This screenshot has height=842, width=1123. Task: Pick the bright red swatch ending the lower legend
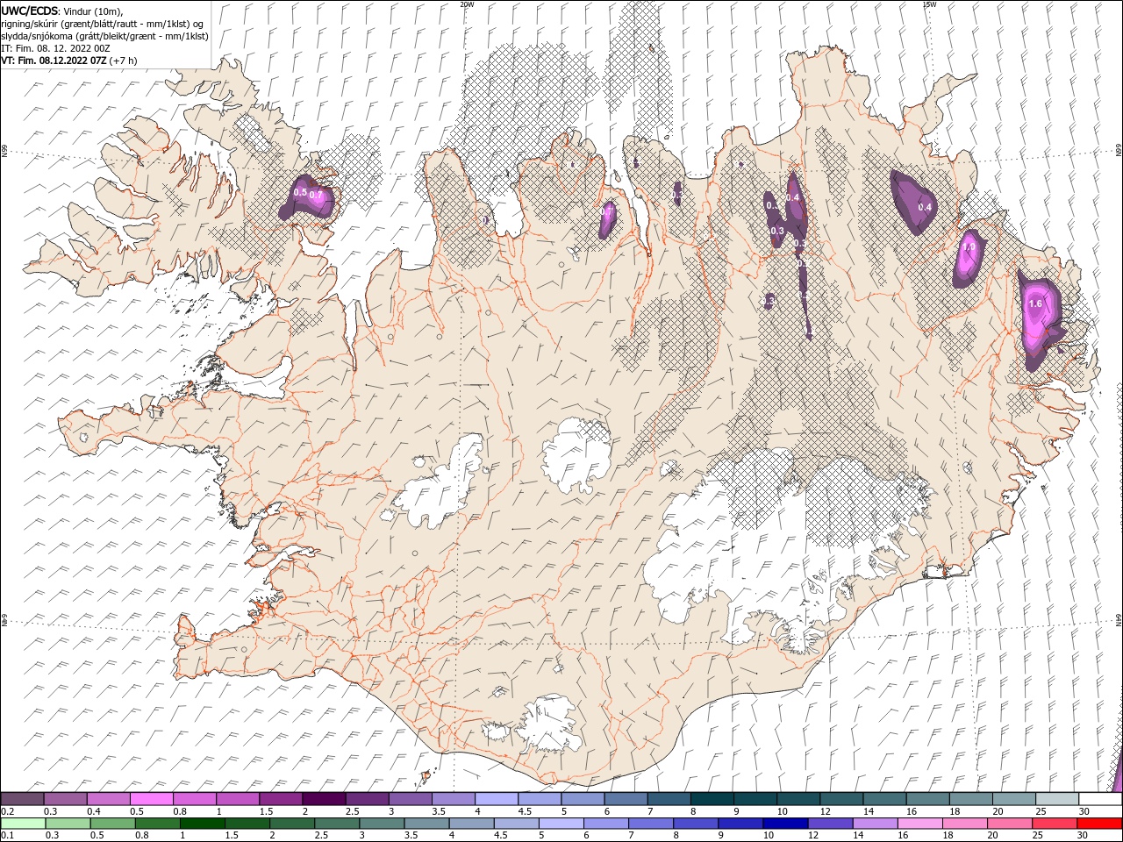1099,824
